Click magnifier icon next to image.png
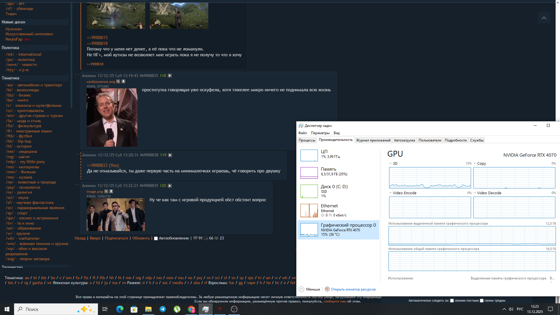Image resolution: width=560 pixels, height=315 pixels. click(106, 191)
